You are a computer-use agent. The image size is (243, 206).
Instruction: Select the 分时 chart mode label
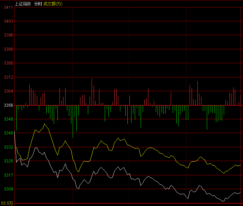point(38,4)
